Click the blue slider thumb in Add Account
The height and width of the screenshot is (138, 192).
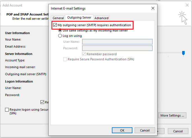point(183,53)
